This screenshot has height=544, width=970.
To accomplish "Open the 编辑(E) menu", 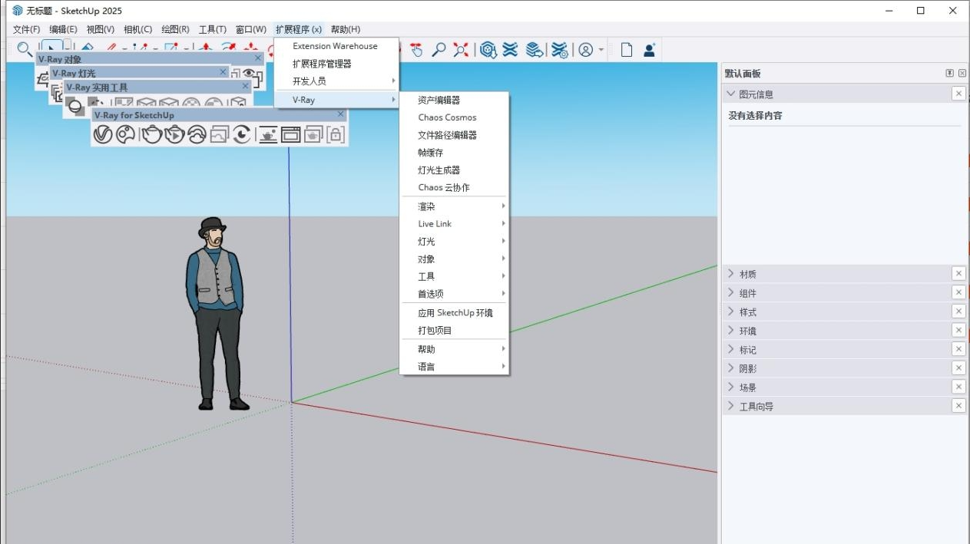I will click(64, 29).
